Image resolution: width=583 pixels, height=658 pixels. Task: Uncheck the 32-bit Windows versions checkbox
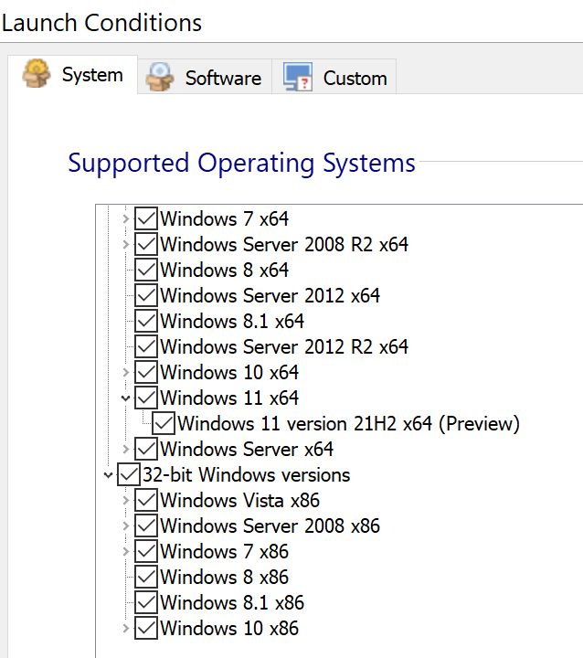click(x=129, y=474)
